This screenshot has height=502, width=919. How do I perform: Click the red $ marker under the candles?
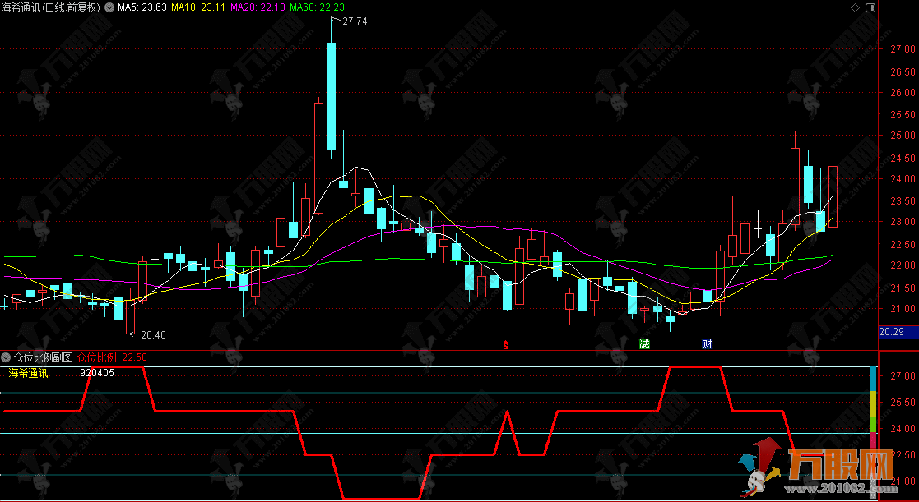click(506, 344)
